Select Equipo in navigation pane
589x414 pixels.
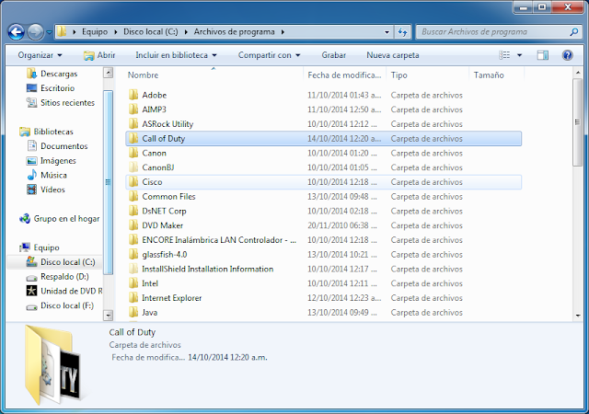click(x=46, y=247)
